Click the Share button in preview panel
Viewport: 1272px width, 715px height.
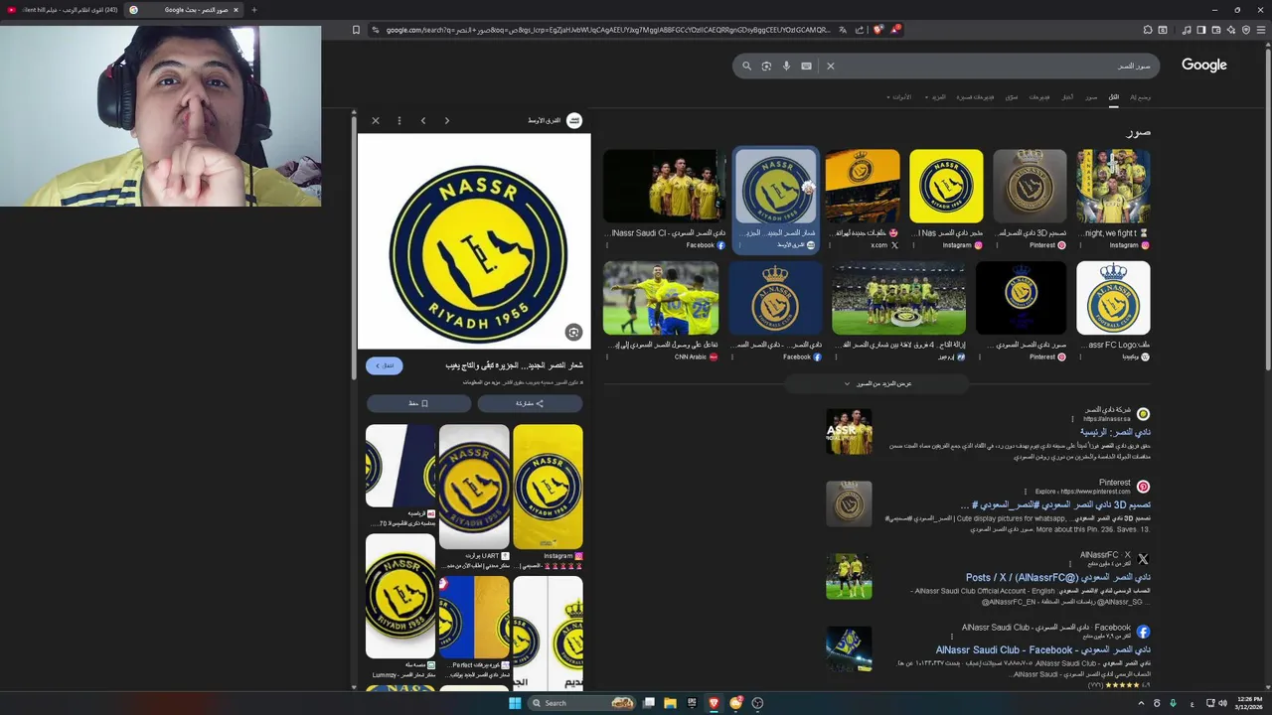pos(530,403)
